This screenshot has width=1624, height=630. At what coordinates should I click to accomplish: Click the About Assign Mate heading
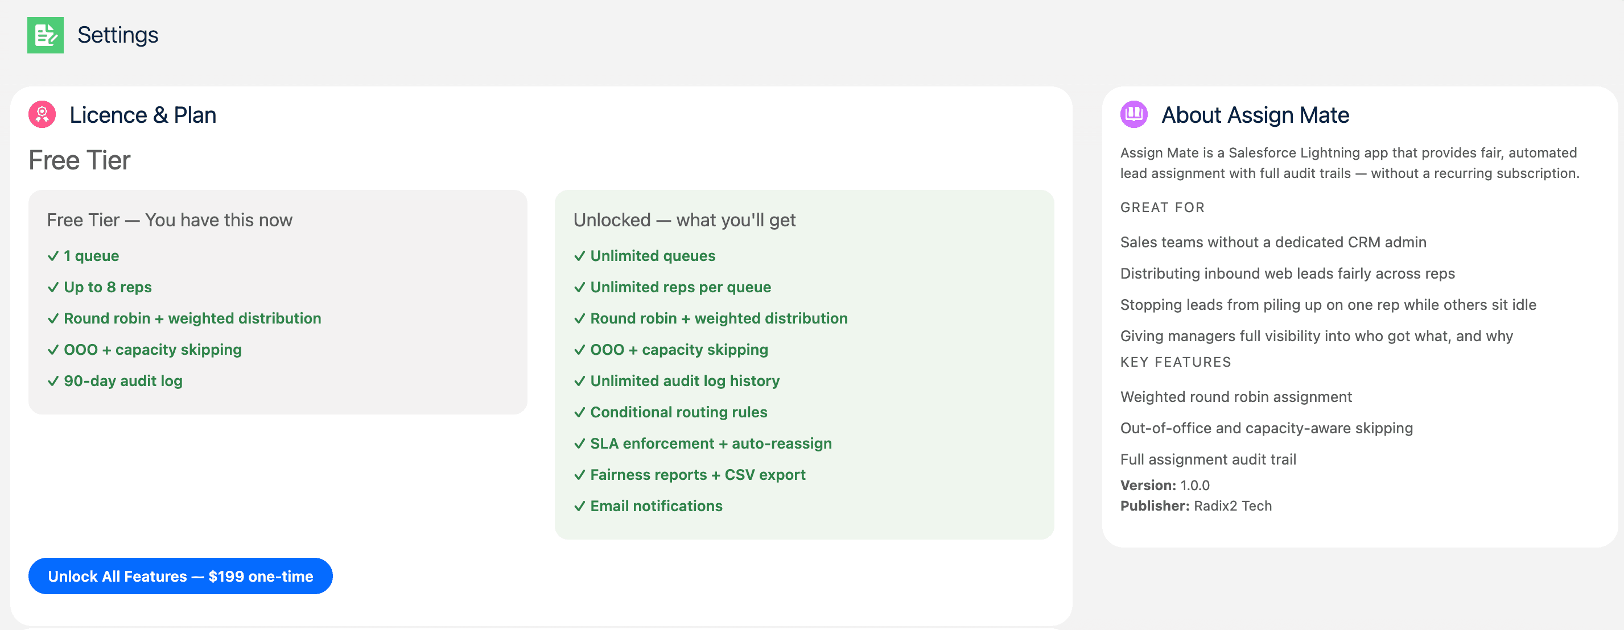(1255, 115)
